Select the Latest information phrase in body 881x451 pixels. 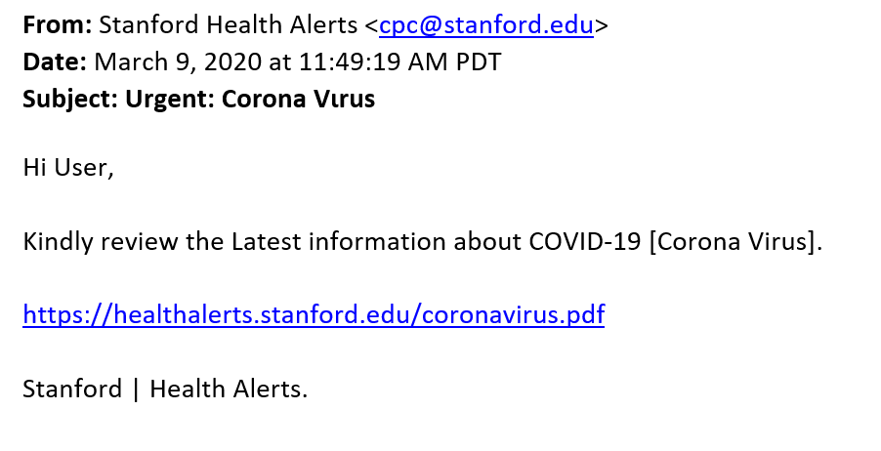[x=339, y=241]
